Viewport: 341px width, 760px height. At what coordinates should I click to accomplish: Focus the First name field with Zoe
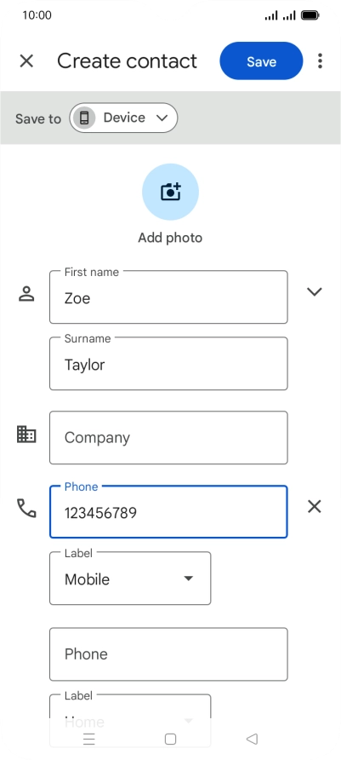pyautogui.click(x=168, y=297)
